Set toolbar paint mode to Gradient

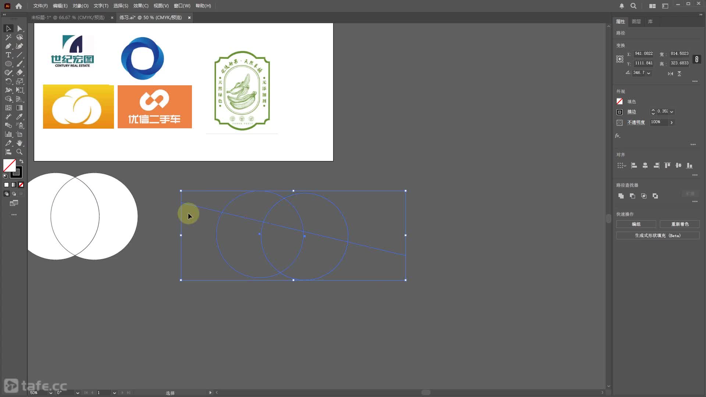point(14,185)
